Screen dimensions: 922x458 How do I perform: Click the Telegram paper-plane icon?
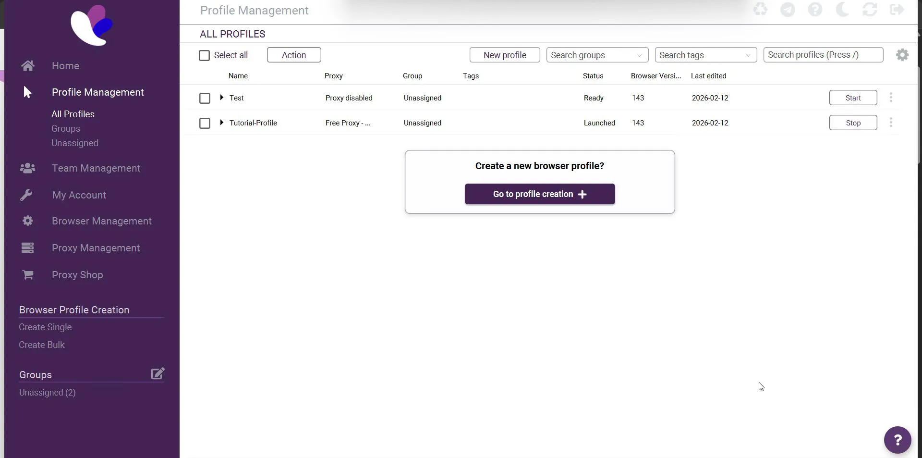(x=788, y=9)
